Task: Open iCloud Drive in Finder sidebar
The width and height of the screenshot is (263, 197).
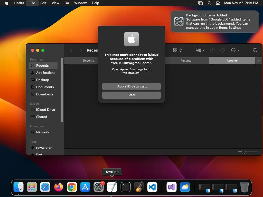Action: point(43,110)
